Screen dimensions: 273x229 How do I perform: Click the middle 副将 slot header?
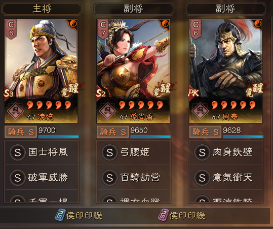coord(134,9)
